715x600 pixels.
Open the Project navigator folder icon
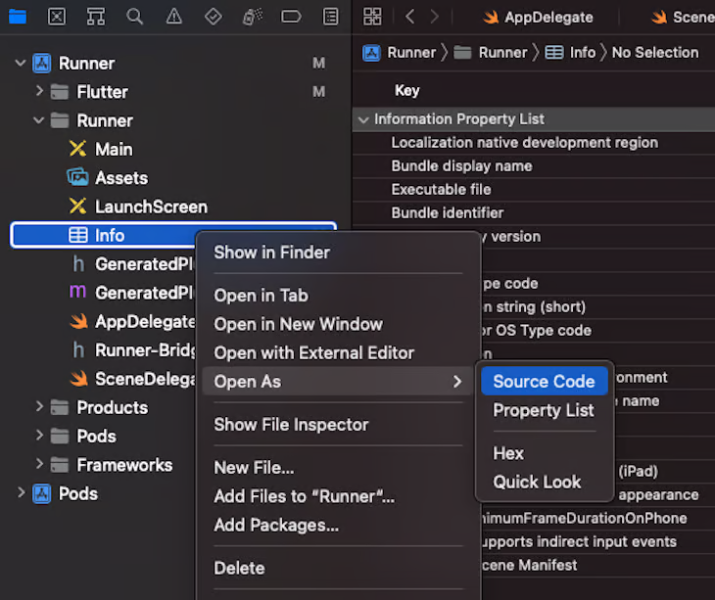[x=18, y=17]
